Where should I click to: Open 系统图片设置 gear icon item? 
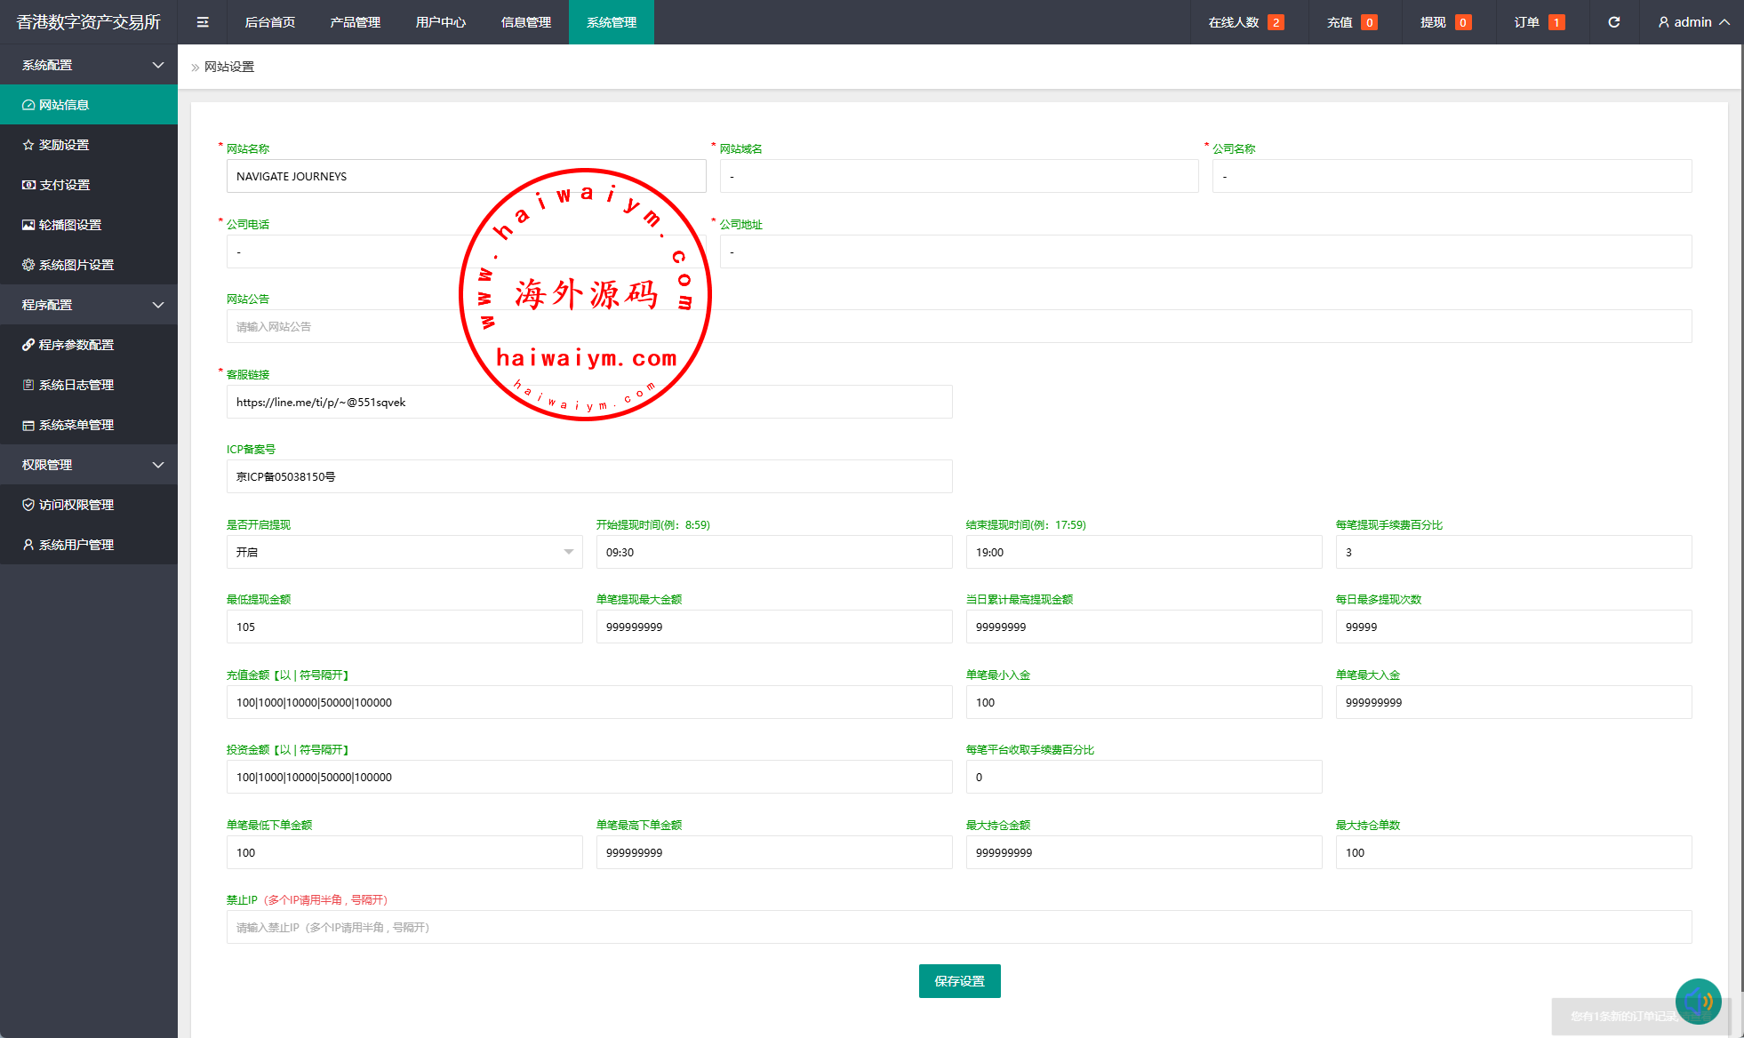(x=76, y=265)
